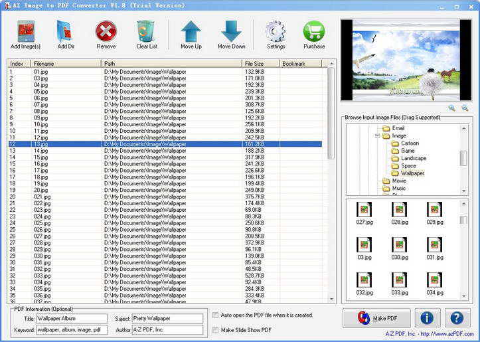480x342 pixels.
Task: Click the Author input field
Action: [167, 330]
